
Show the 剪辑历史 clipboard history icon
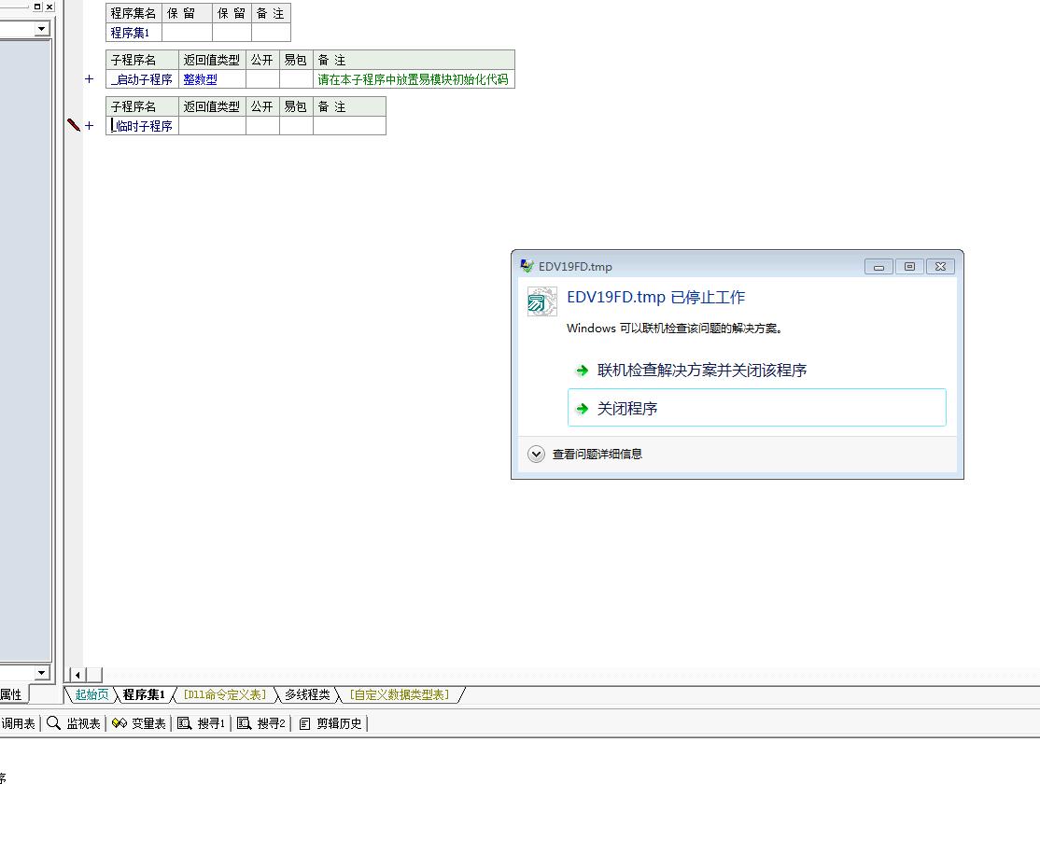pyautogui.click(x=304, y=723)
